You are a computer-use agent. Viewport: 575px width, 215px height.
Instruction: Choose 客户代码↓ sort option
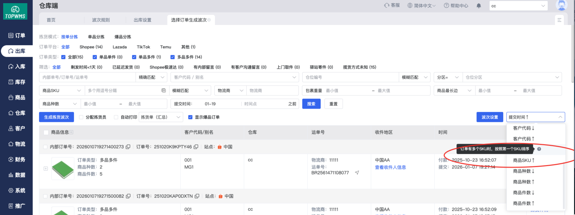(536, 128)
